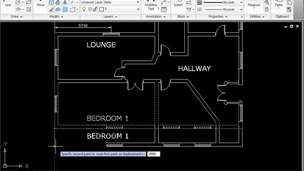
Task: Expand the Layers panel
Action: 110,17
